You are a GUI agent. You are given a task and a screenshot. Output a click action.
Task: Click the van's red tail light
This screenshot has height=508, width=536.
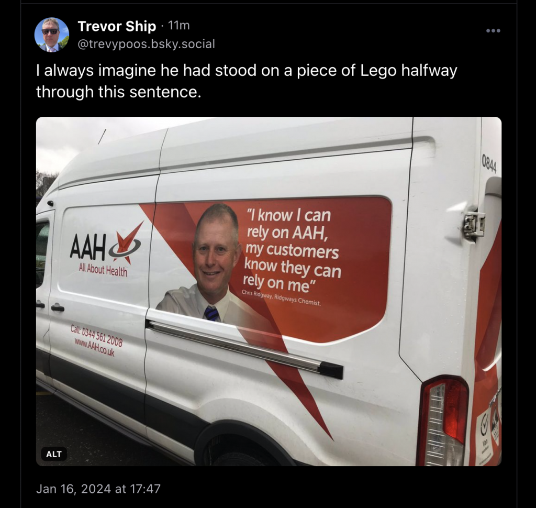tap(445, 422)
